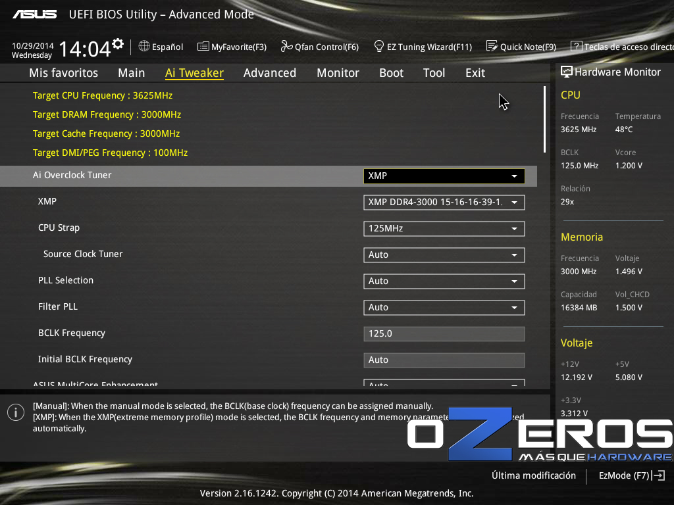Open the Tool tab
The image size is (674, 505).
pyautogui.click(x=434, y=72)
